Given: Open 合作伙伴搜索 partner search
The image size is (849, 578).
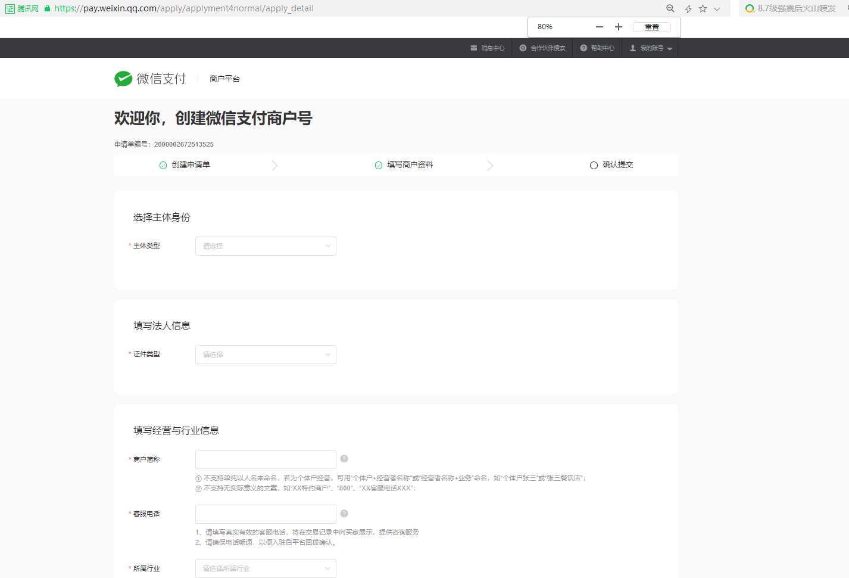Looking at the screenshot, I should (x=542, y=48).
